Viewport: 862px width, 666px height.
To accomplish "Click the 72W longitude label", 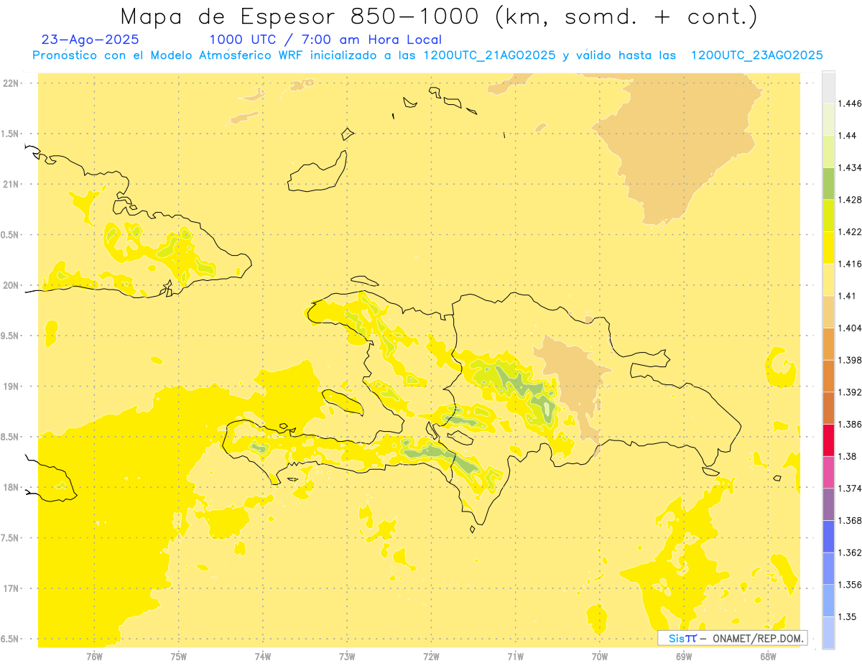I will pyautogui.click(x=431, y=657).
